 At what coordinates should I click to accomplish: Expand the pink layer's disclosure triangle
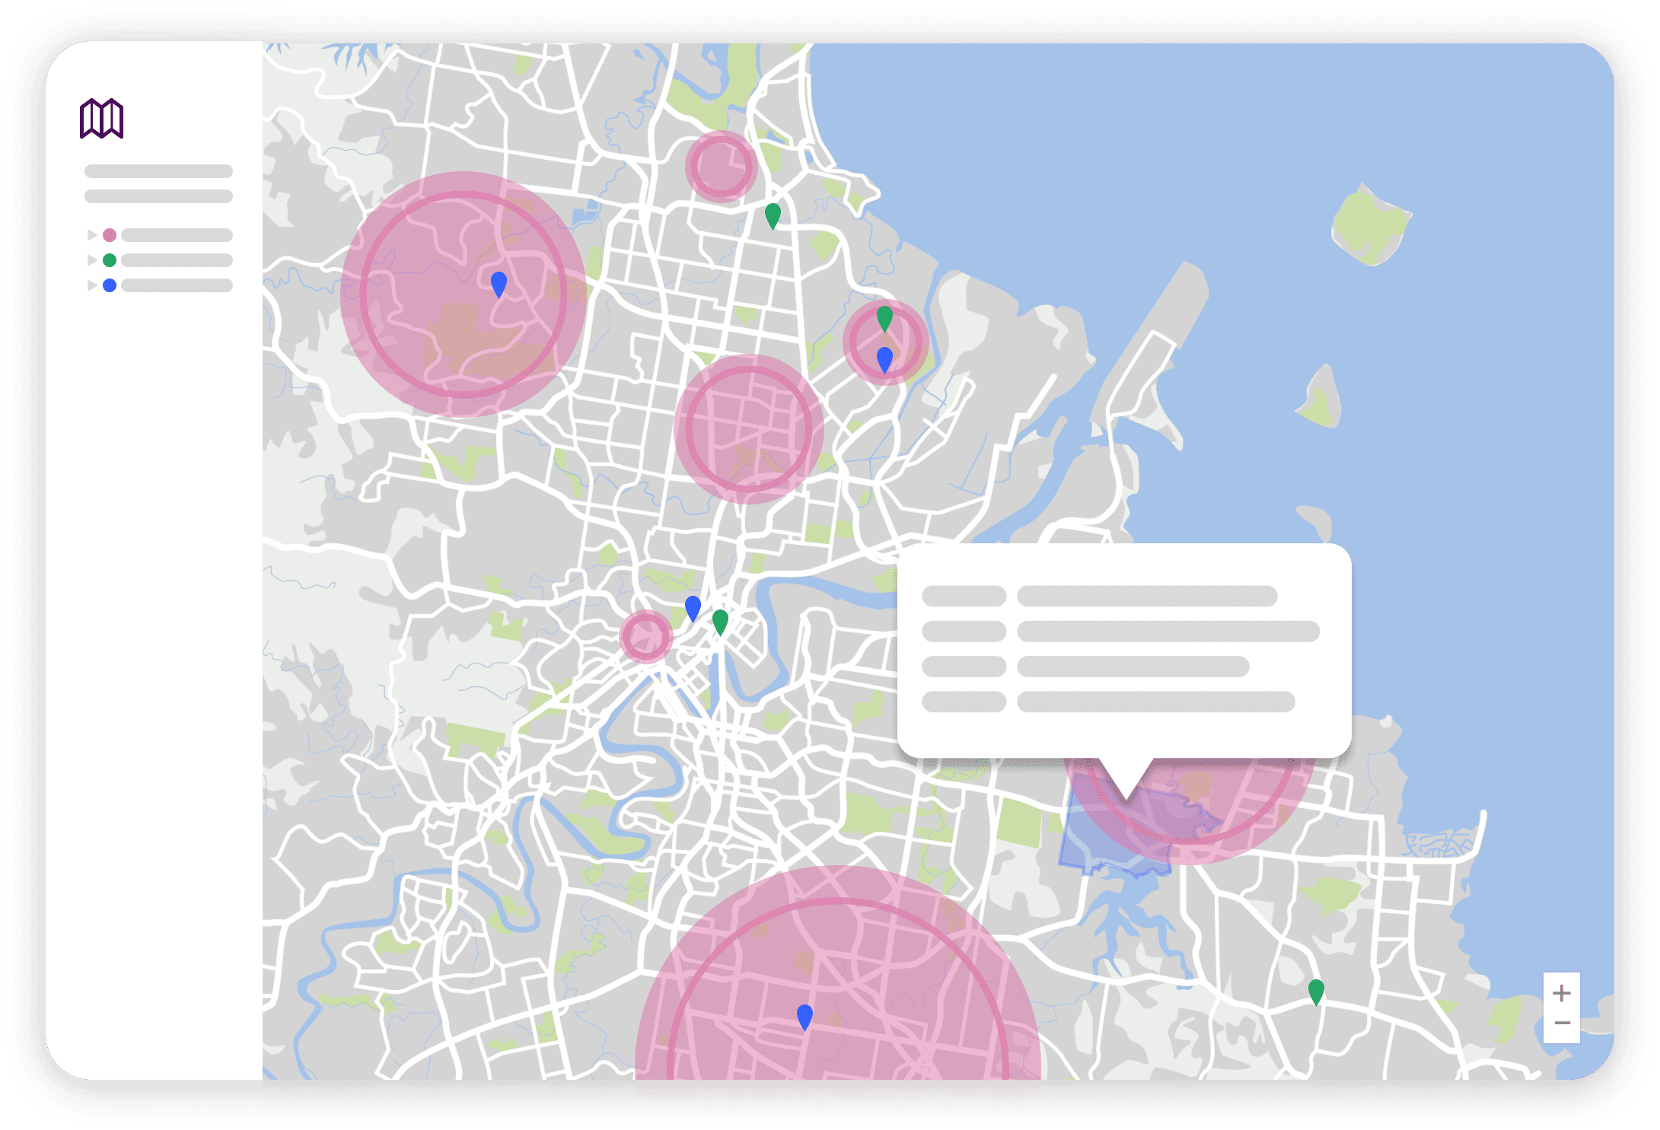[x=91, y=235]
